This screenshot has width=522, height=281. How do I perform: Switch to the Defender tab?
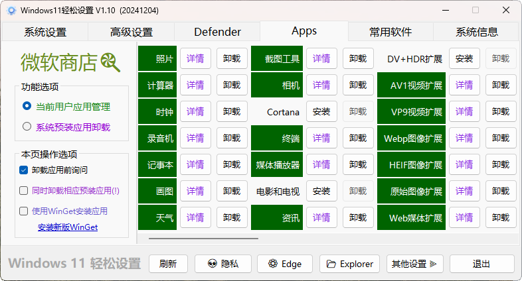tap(217, 32)
